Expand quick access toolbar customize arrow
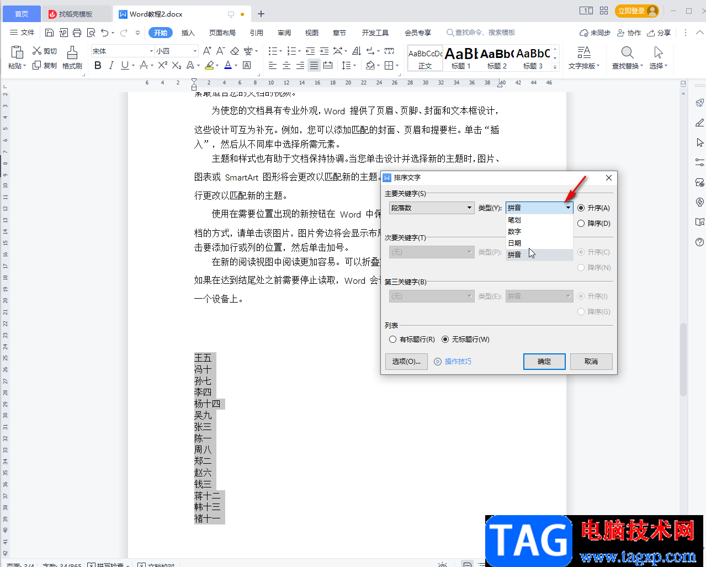 tap(138, 33)
